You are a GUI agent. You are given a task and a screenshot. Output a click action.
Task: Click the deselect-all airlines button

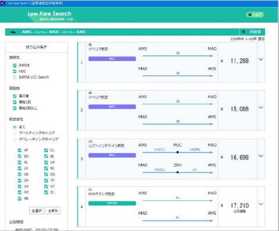(53, 211)
